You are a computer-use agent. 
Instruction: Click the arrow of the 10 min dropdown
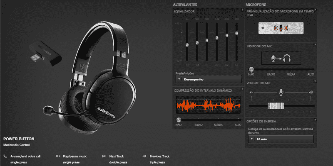(x=252, y=139)
